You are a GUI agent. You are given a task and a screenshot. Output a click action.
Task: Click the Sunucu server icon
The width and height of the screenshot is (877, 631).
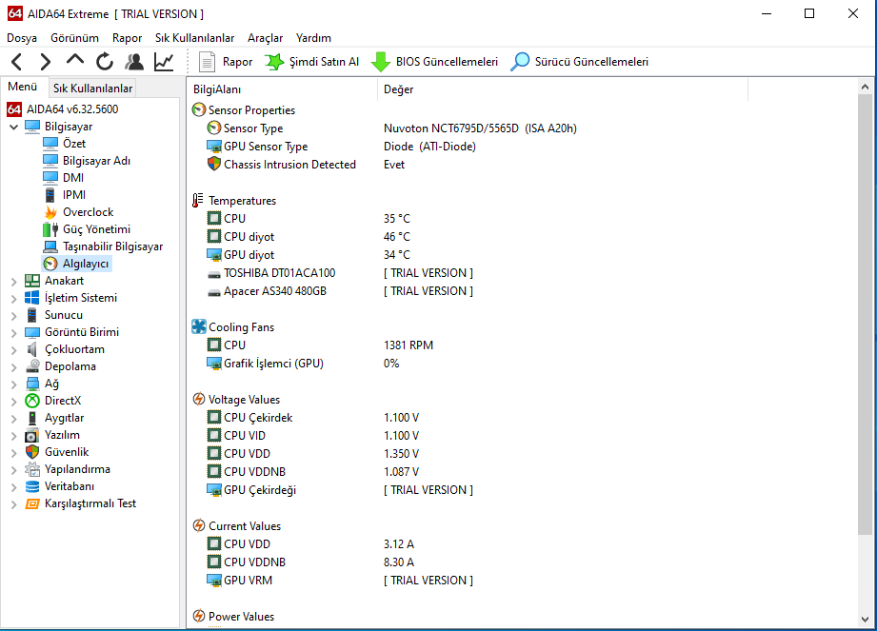pos(32,315)
